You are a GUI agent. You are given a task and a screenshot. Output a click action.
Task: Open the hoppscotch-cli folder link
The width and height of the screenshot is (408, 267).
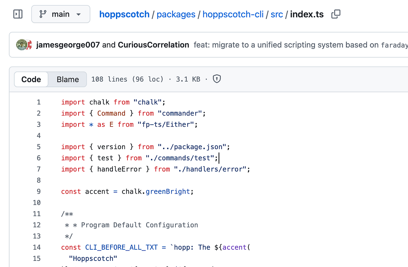coord(233,14)
